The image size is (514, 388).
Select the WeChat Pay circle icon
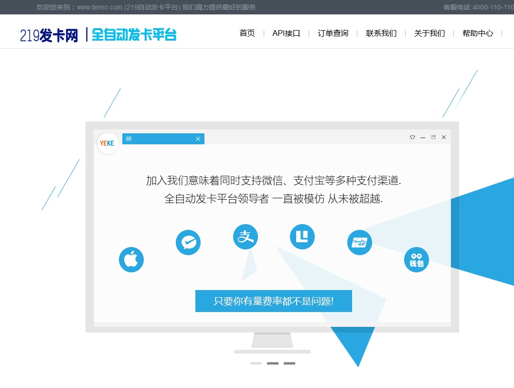[188, 243]
